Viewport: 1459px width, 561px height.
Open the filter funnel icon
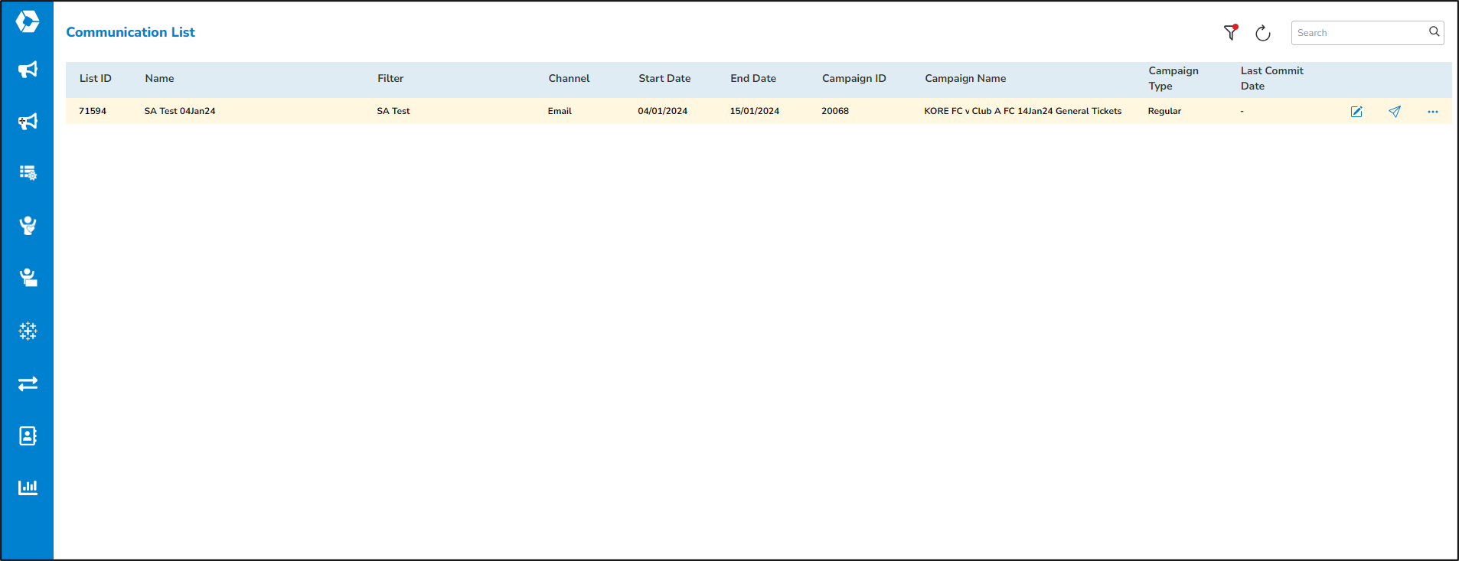click(1230, 32)
